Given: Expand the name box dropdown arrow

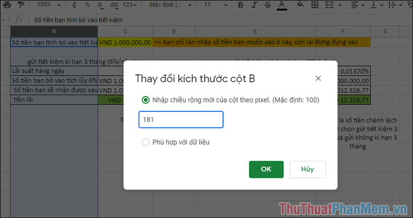Looking at the screenshot, I should tap(4, 20).
